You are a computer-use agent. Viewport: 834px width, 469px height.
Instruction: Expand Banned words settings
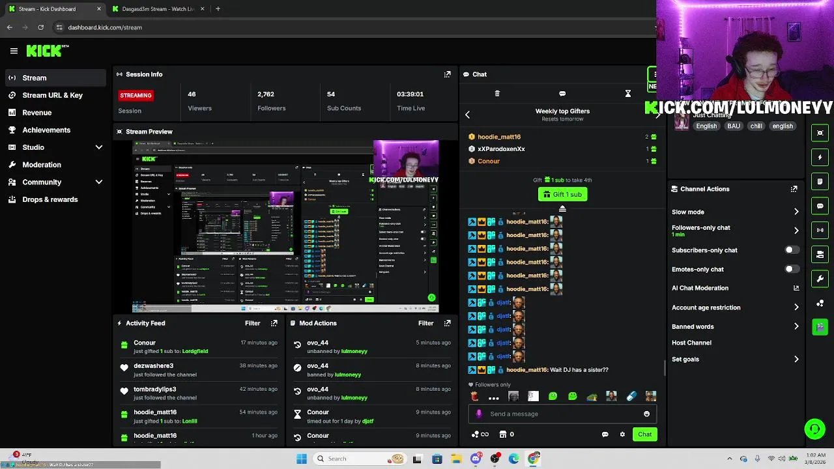[x=796, y=326]
